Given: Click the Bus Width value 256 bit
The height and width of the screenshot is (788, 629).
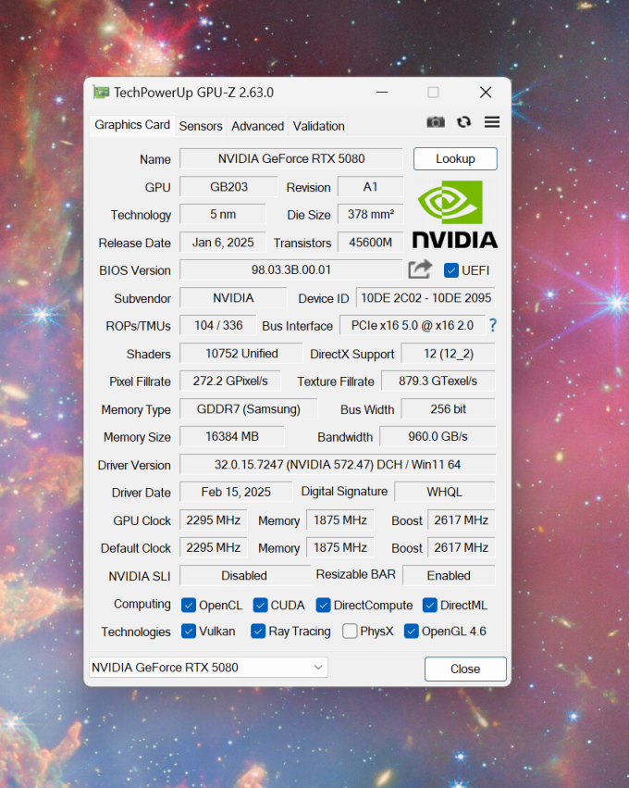Looking at the screenshot, I should [449, 409].
